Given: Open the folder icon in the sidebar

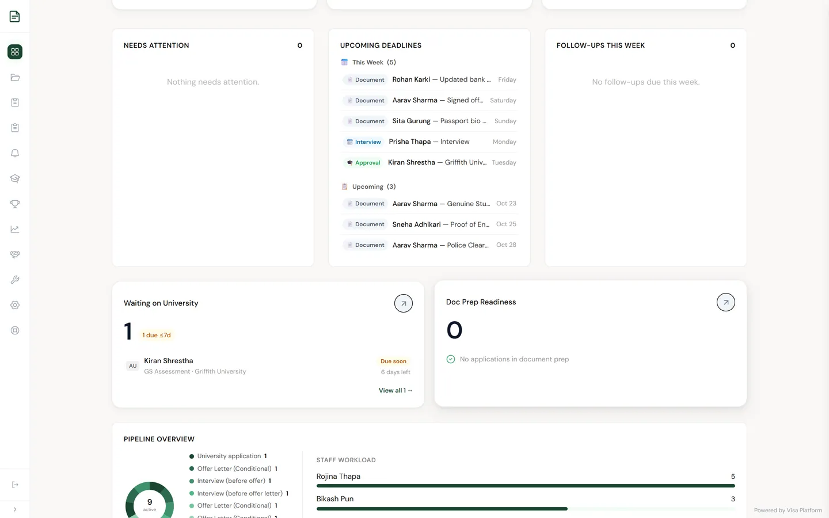Looking at the screenshot, I should (15, 77).
